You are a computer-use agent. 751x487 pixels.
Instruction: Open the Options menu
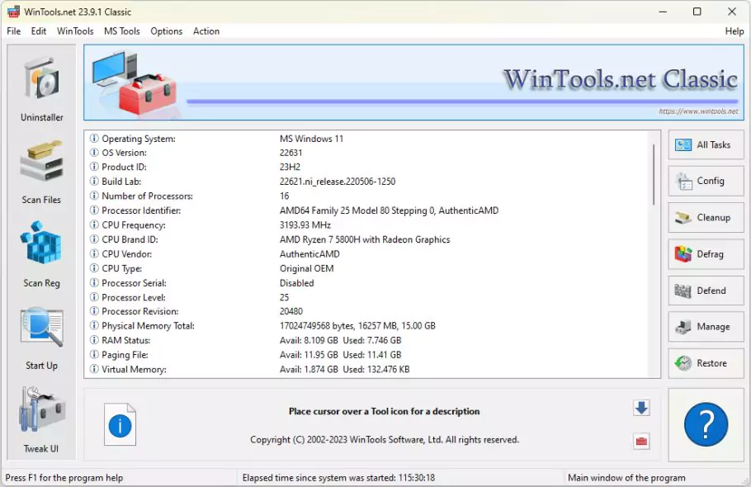(166, 31)
